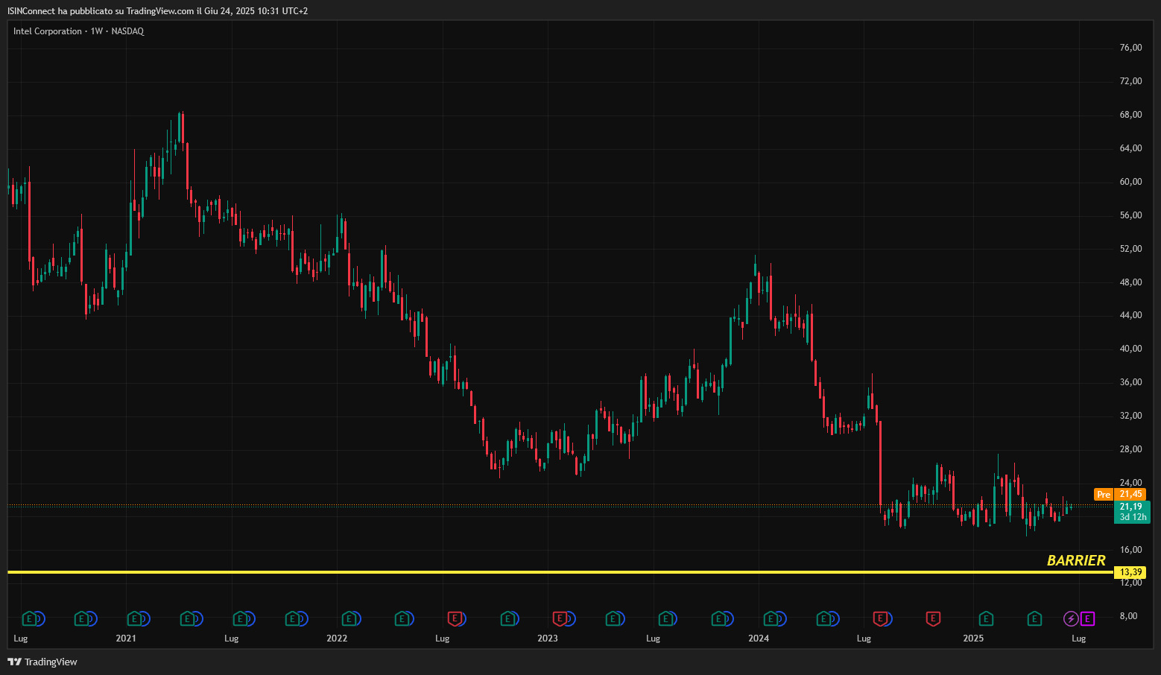Click the green earnings icon above the 2024 label
This screenshot has width=1161, height=675.
pos(771,618)
